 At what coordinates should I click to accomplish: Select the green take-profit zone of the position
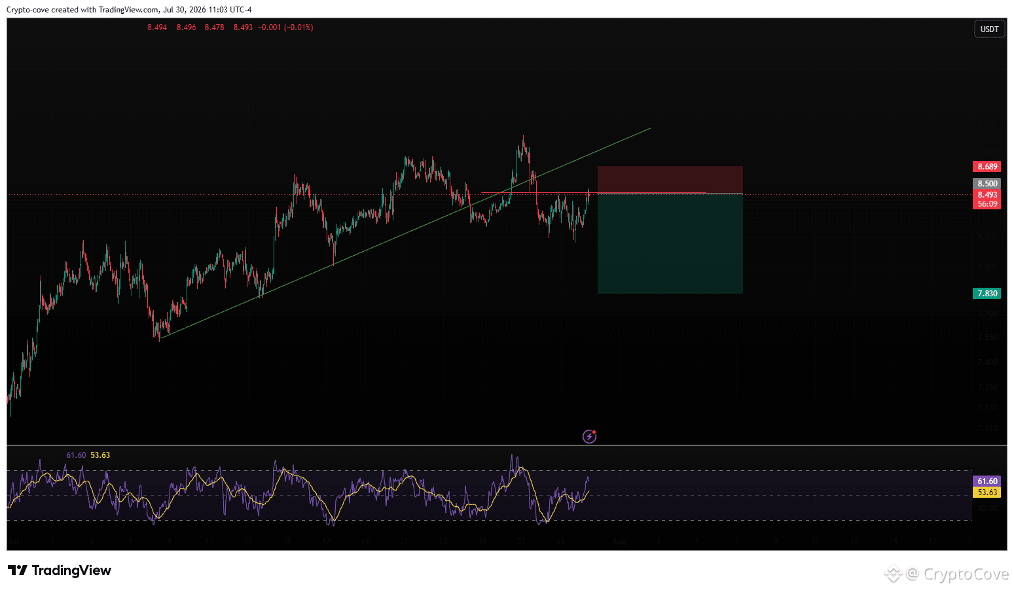[670, 243]
